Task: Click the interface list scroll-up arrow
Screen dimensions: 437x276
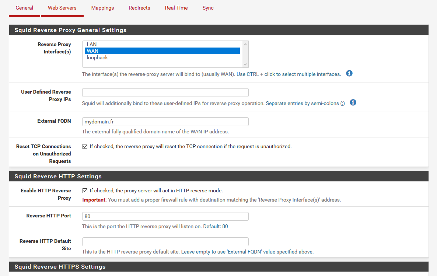Action: point(246,44)
